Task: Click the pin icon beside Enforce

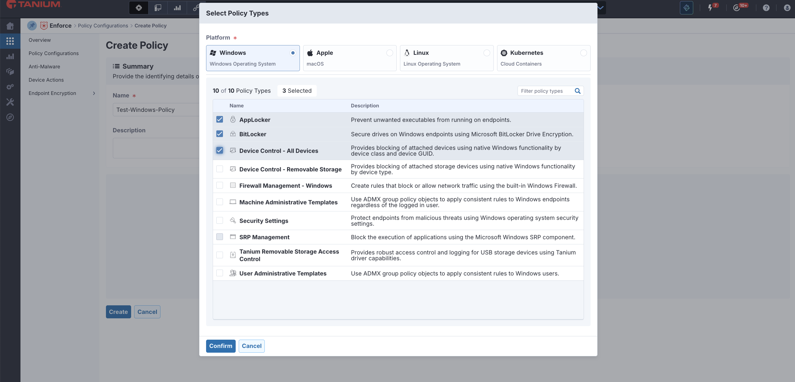Action: click(32, 26)
